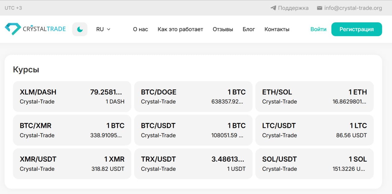This screenshot has height=194, width=392.
Task: Click the BTC/USDT rate card
Action: [193, 130]
